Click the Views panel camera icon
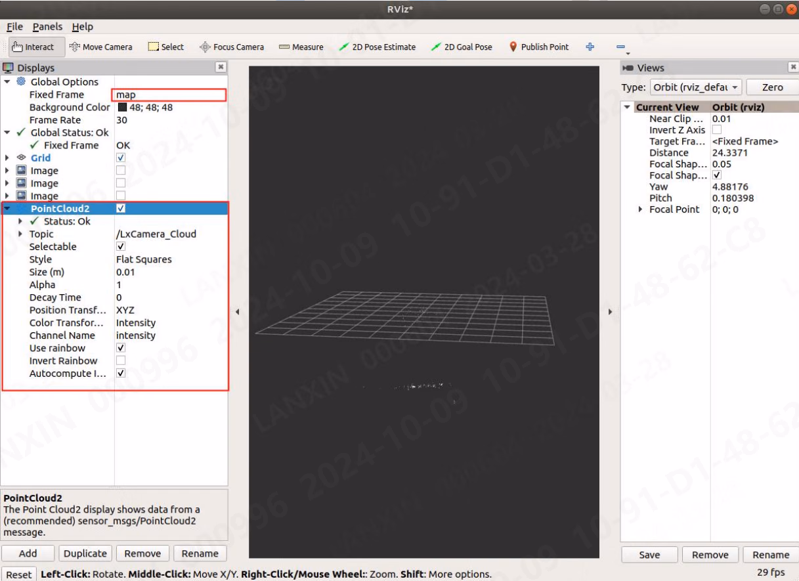799x581 pixels. point(628,68)
